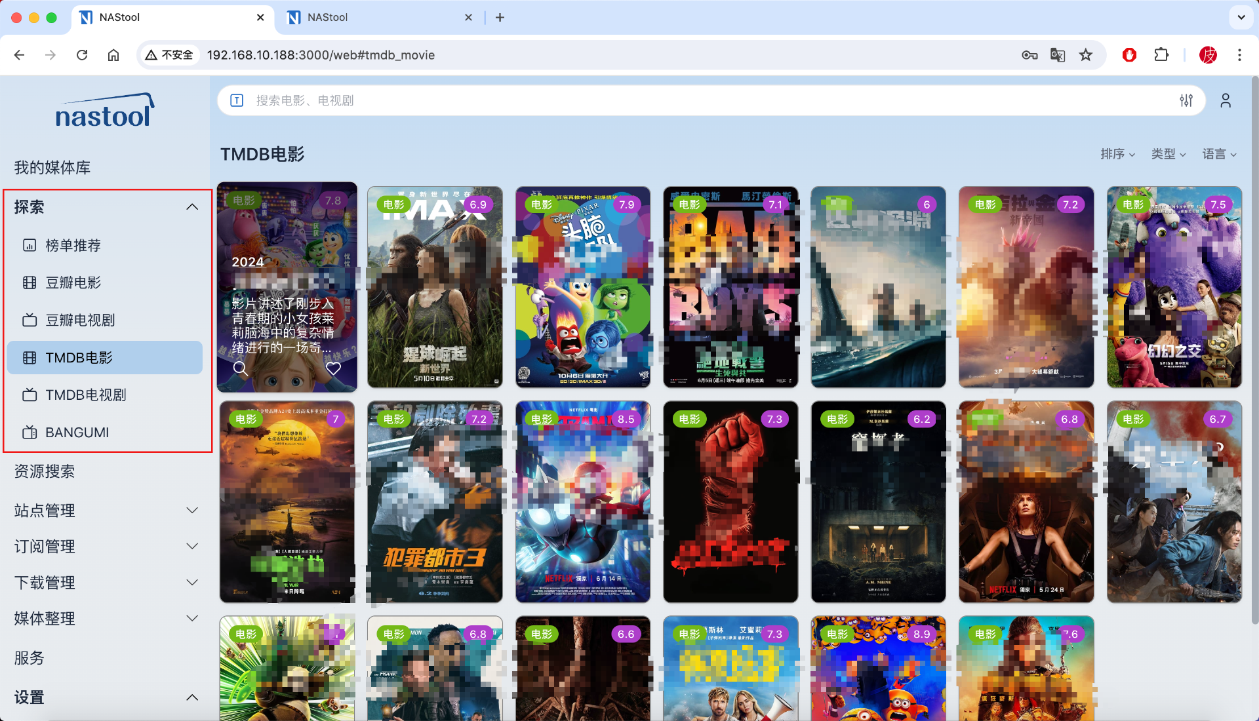This screenshot has width=1259, height=721.
Task: Select 豆瓣电影 in the sidebar
Action: point(73,283)
